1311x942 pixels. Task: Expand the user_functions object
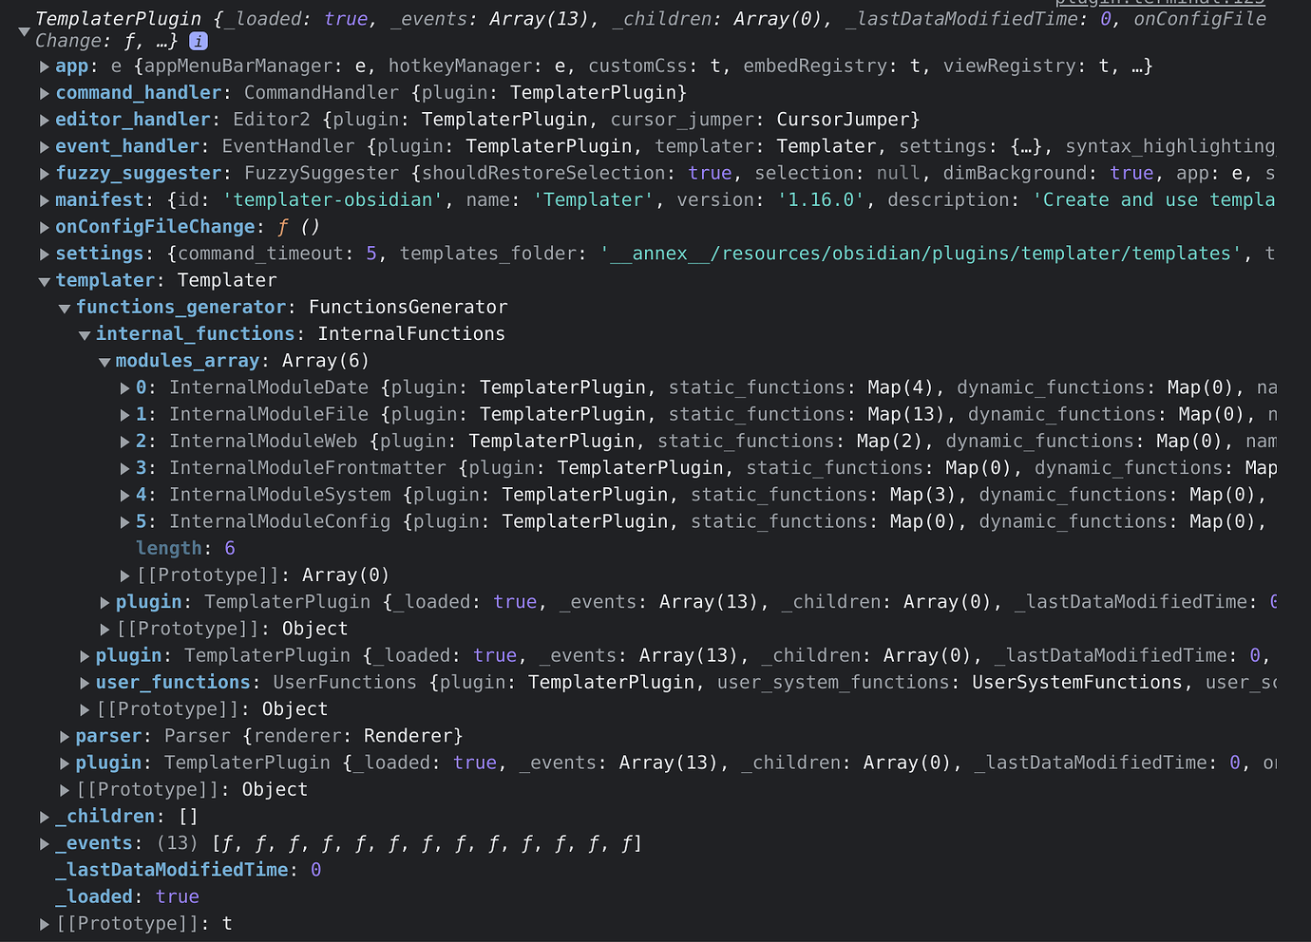click(x=85, y=682)
